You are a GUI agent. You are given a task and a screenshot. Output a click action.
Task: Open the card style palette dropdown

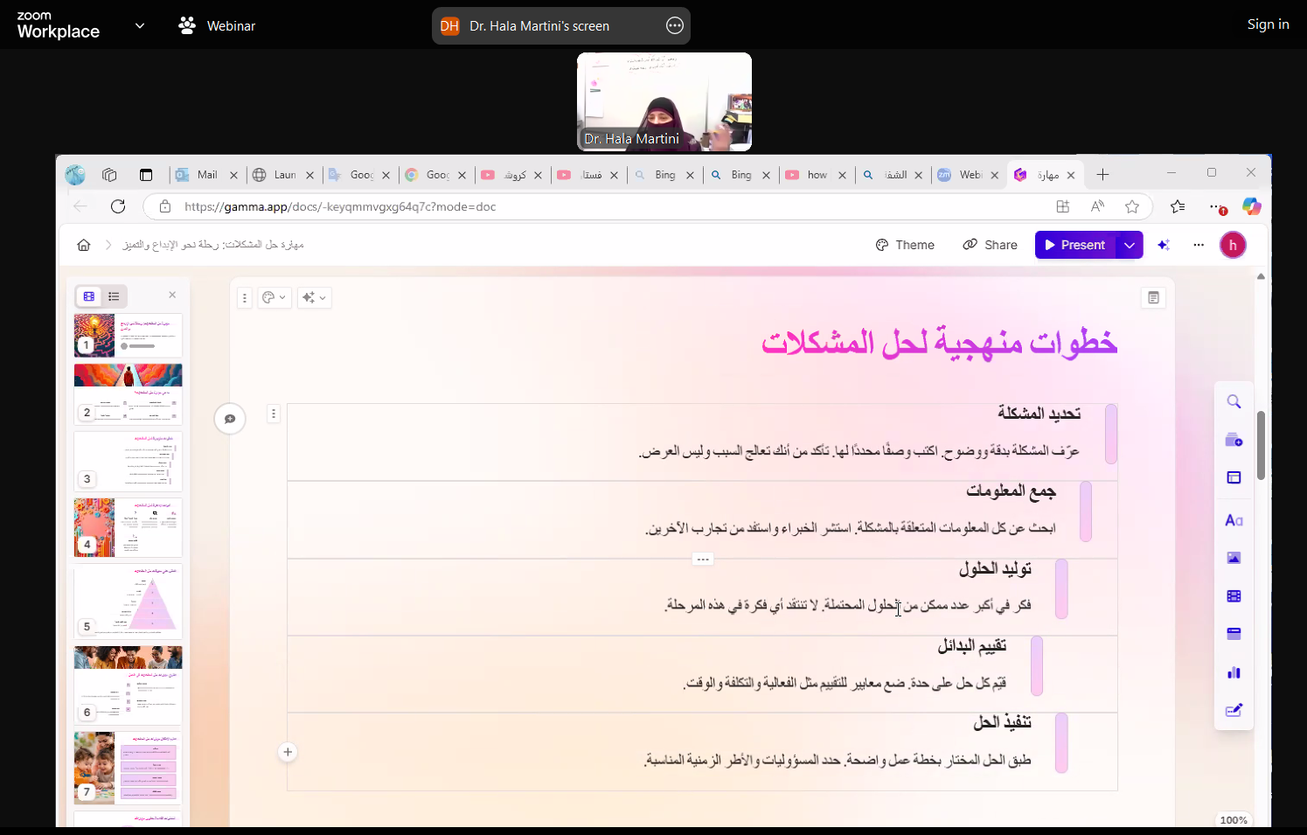tap(274, 298)
